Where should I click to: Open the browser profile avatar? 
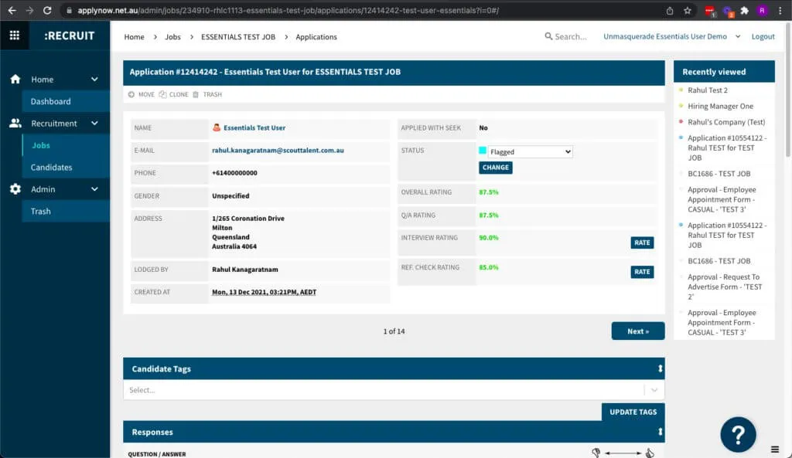click(762, 10)
